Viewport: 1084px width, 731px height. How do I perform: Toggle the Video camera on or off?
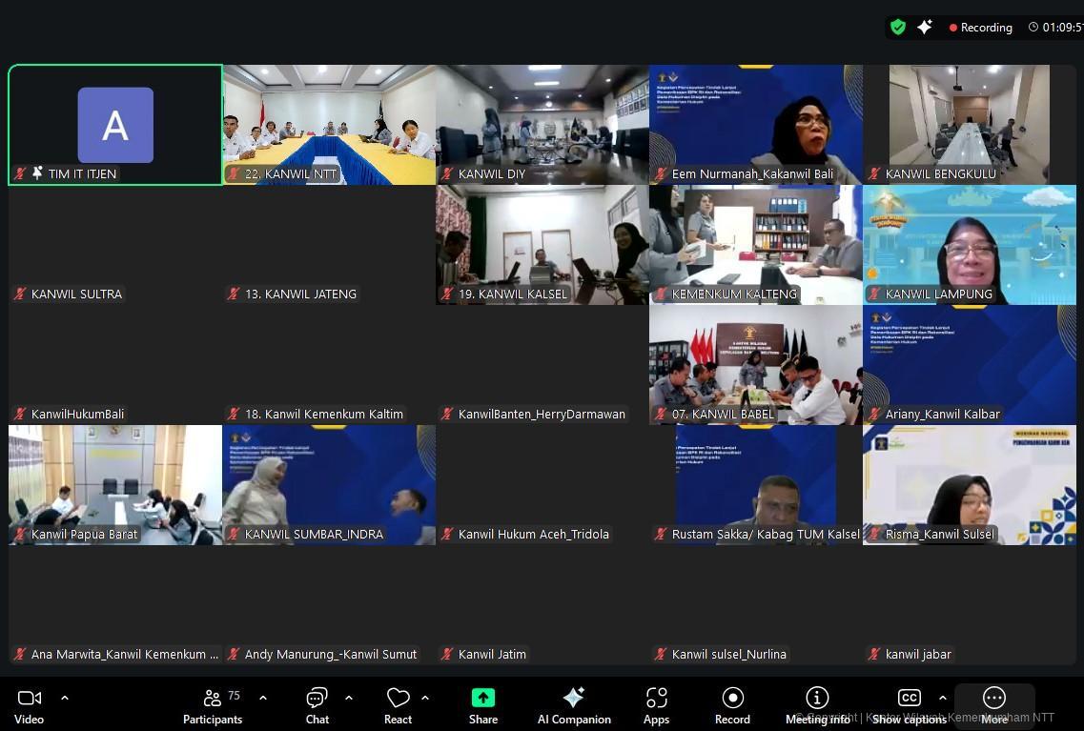pos(30,705)
